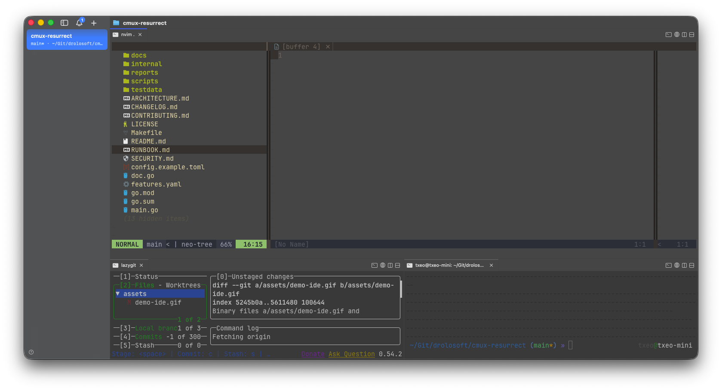The width and height of the screenshot is (722, 391).
Task: Close the txeo@txeo-mini terminal tab
Action: pos(492,266)
